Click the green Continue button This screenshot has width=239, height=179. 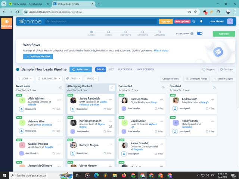point(224,34)
